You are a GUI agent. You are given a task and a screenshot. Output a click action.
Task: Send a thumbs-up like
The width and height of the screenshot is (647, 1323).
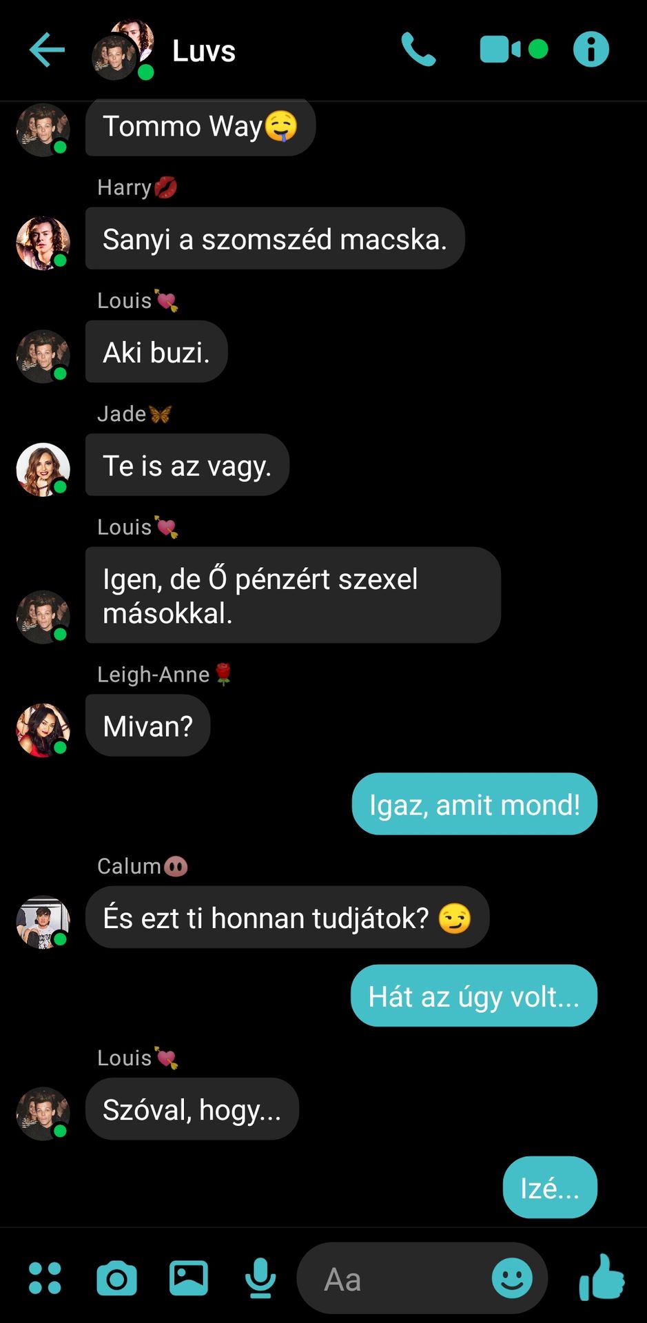(x=602, y=1277)
